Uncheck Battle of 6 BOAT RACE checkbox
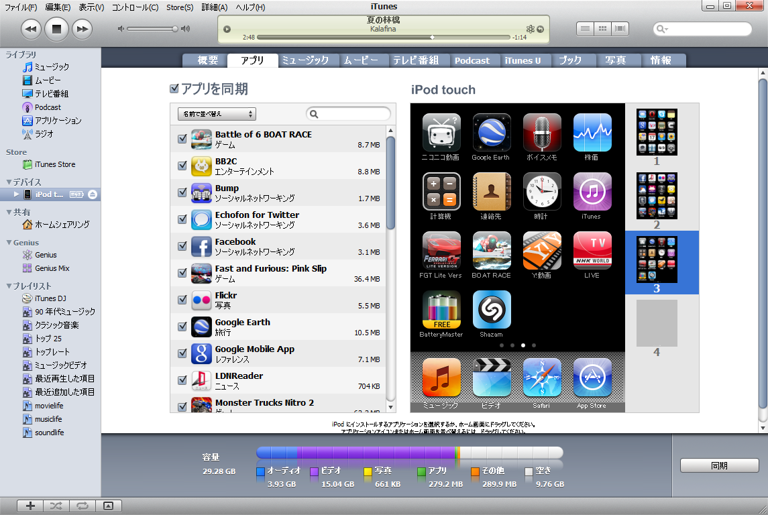The image size is (768, 515). pos(182,139)
